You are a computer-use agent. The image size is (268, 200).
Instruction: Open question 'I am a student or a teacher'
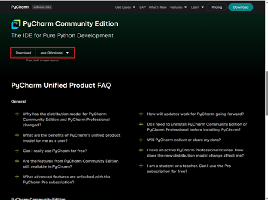coord(189,169)
